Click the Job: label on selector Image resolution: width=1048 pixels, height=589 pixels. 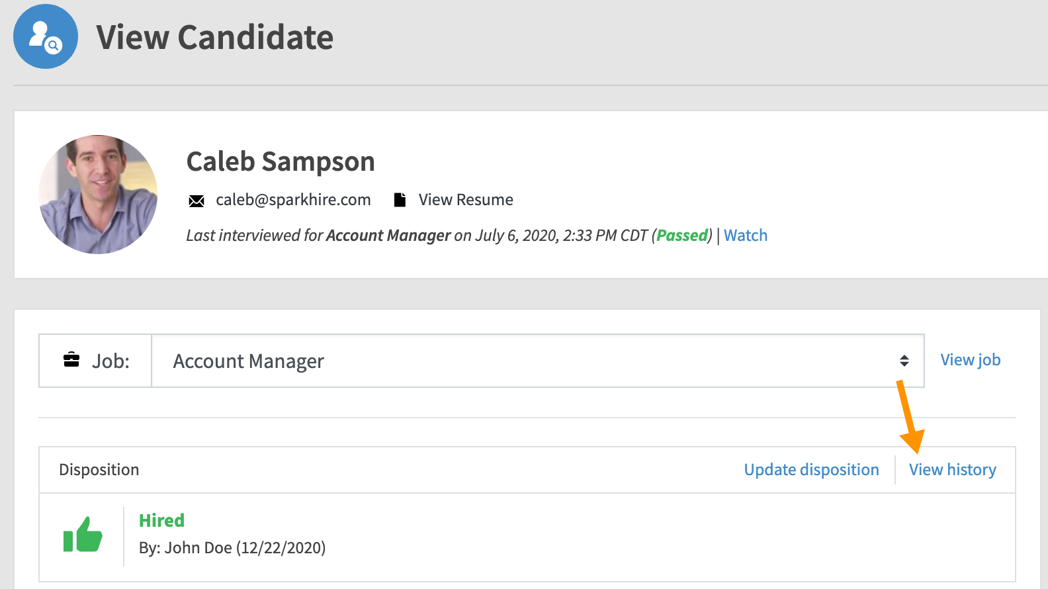[x=110, y=361]
